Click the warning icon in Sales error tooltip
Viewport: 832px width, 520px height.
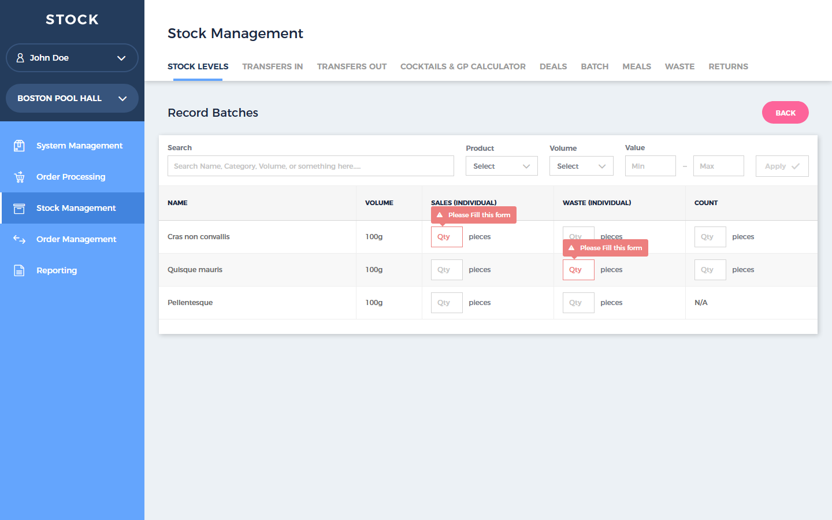pos(440,215)
